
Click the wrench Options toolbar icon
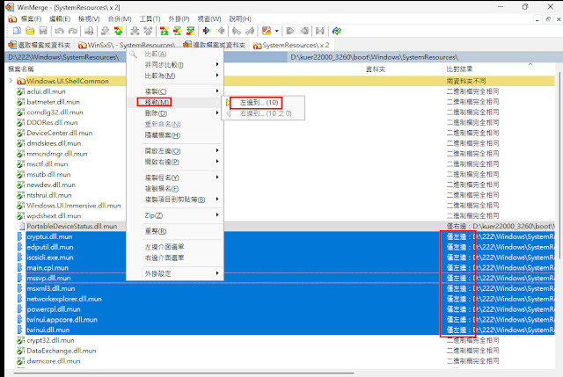pos(266,32)
